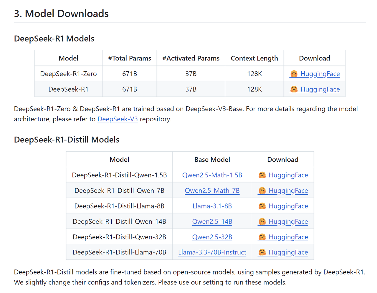377x293 pixels.
Task: Open HuggingFace link for DeepSeek-R1-Distill-Qwen-32B
Action: pyautogui.click(x=283, y=237)
